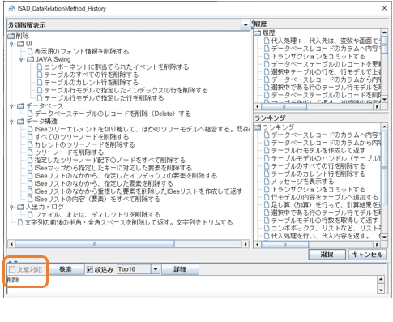This screenshot has width=393, height=322.
Task: Click document icon for すべてのツリーノードを削除する
Action: 30,137
